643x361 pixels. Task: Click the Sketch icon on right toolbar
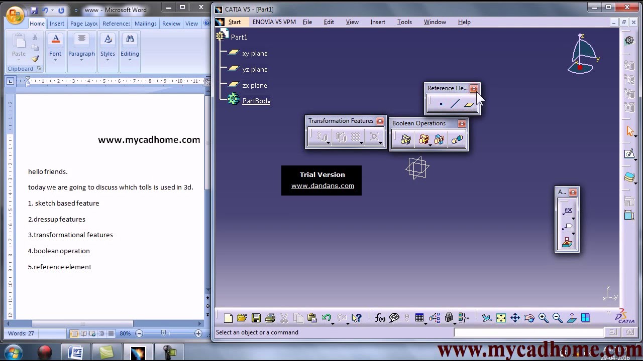[629, 153]
